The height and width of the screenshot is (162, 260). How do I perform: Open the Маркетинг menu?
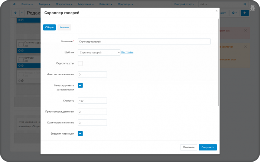(86, 4)
